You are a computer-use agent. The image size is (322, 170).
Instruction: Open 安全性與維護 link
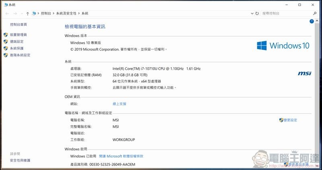(20, 160)
